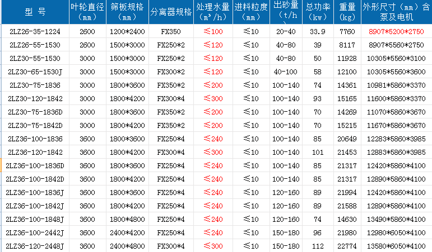This screenshot has height=252, width=432.
Task: Click weight cell 14630
Action: pyautogui.click(x=347, y=219)
